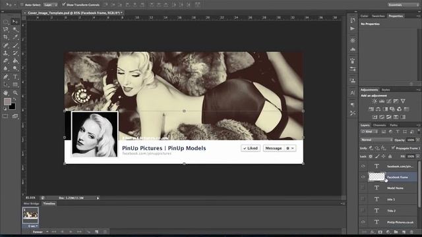Click the Message button in canvas

click(274, 148)
